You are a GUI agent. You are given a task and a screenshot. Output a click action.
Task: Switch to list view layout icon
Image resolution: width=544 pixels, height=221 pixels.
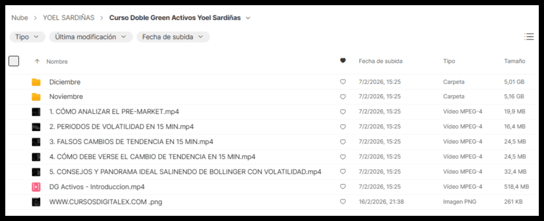click(x=529, y=37)
